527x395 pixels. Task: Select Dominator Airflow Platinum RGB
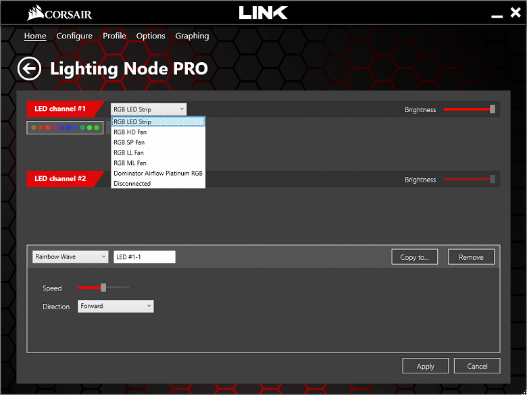coord(158,174)
